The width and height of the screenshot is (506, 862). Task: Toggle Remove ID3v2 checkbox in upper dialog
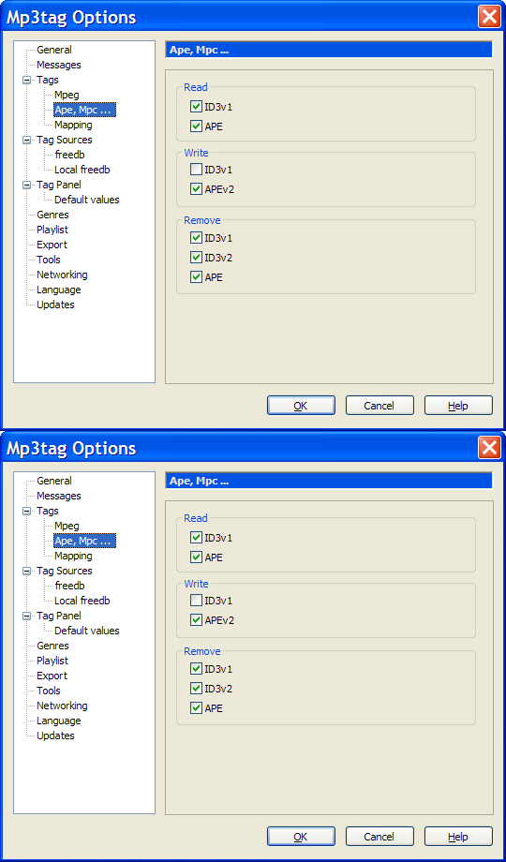[x=197, y=258]
